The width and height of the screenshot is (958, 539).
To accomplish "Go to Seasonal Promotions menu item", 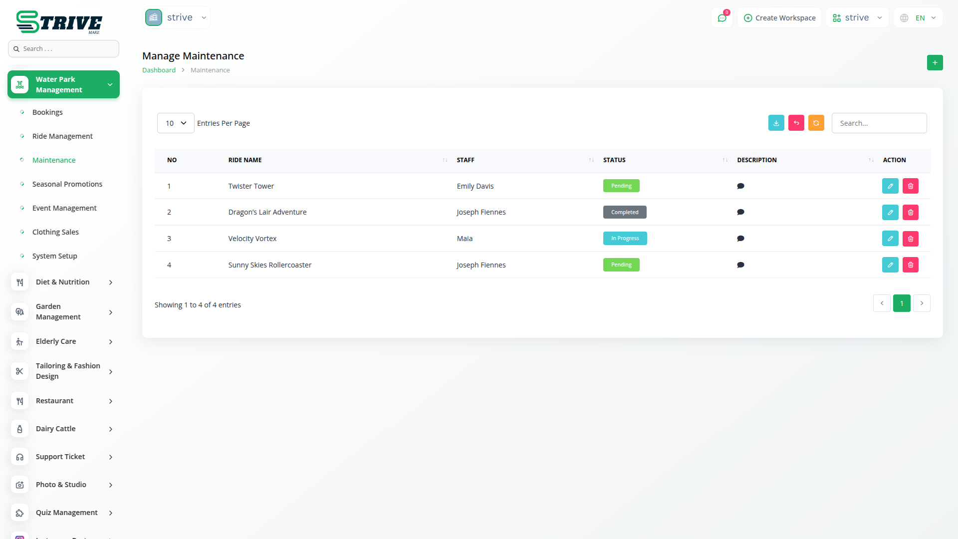I will 67,184.
